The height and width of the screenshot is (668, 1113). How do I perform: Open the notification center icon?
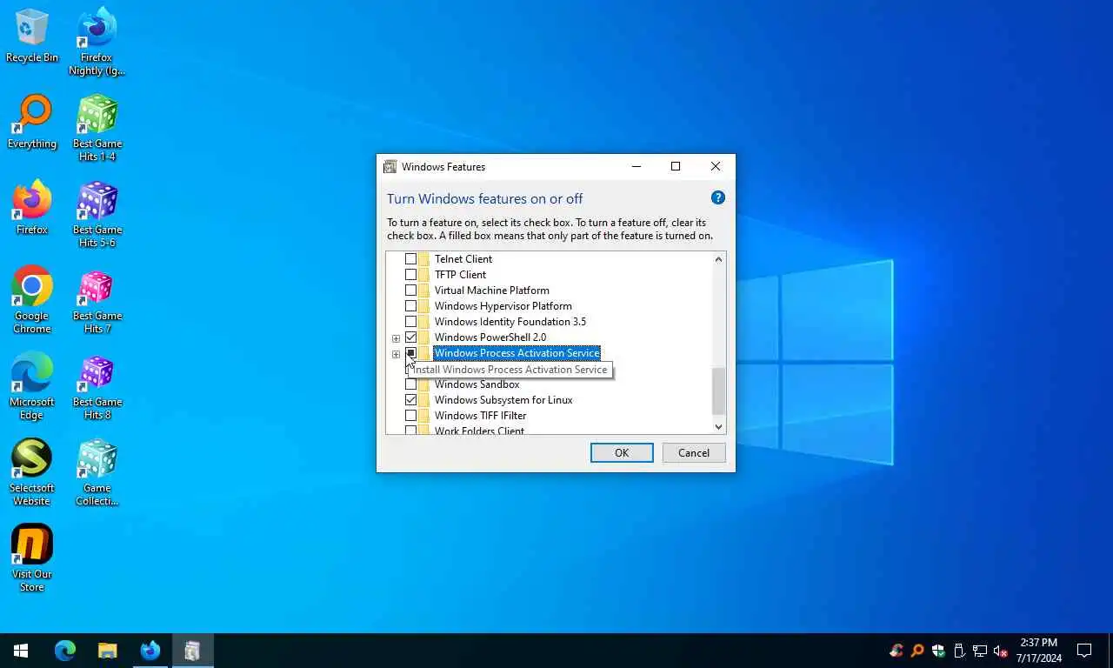tap(1084, 651)
